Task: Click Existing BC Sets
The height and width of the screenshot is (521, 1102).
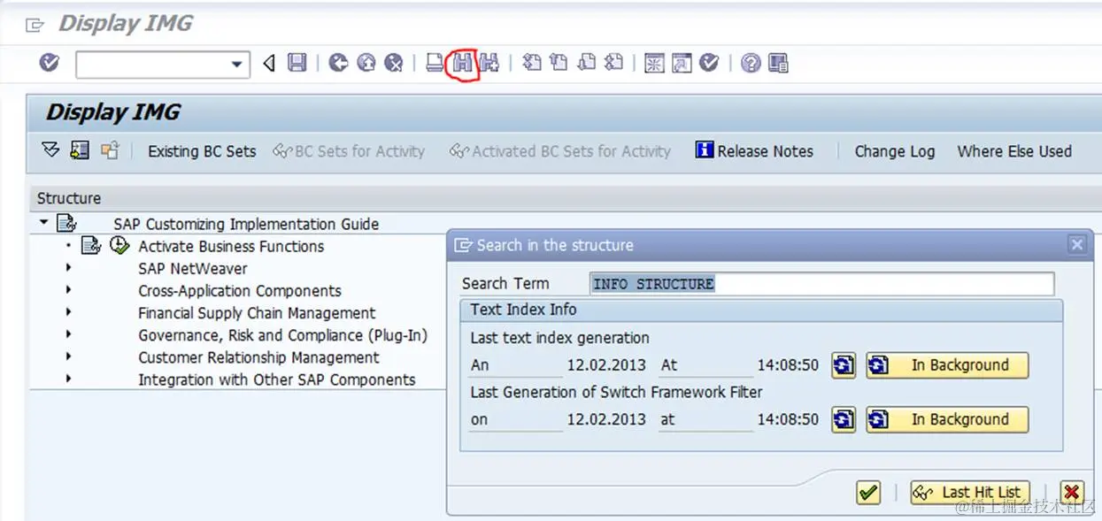Action: [x=202, y=151]
